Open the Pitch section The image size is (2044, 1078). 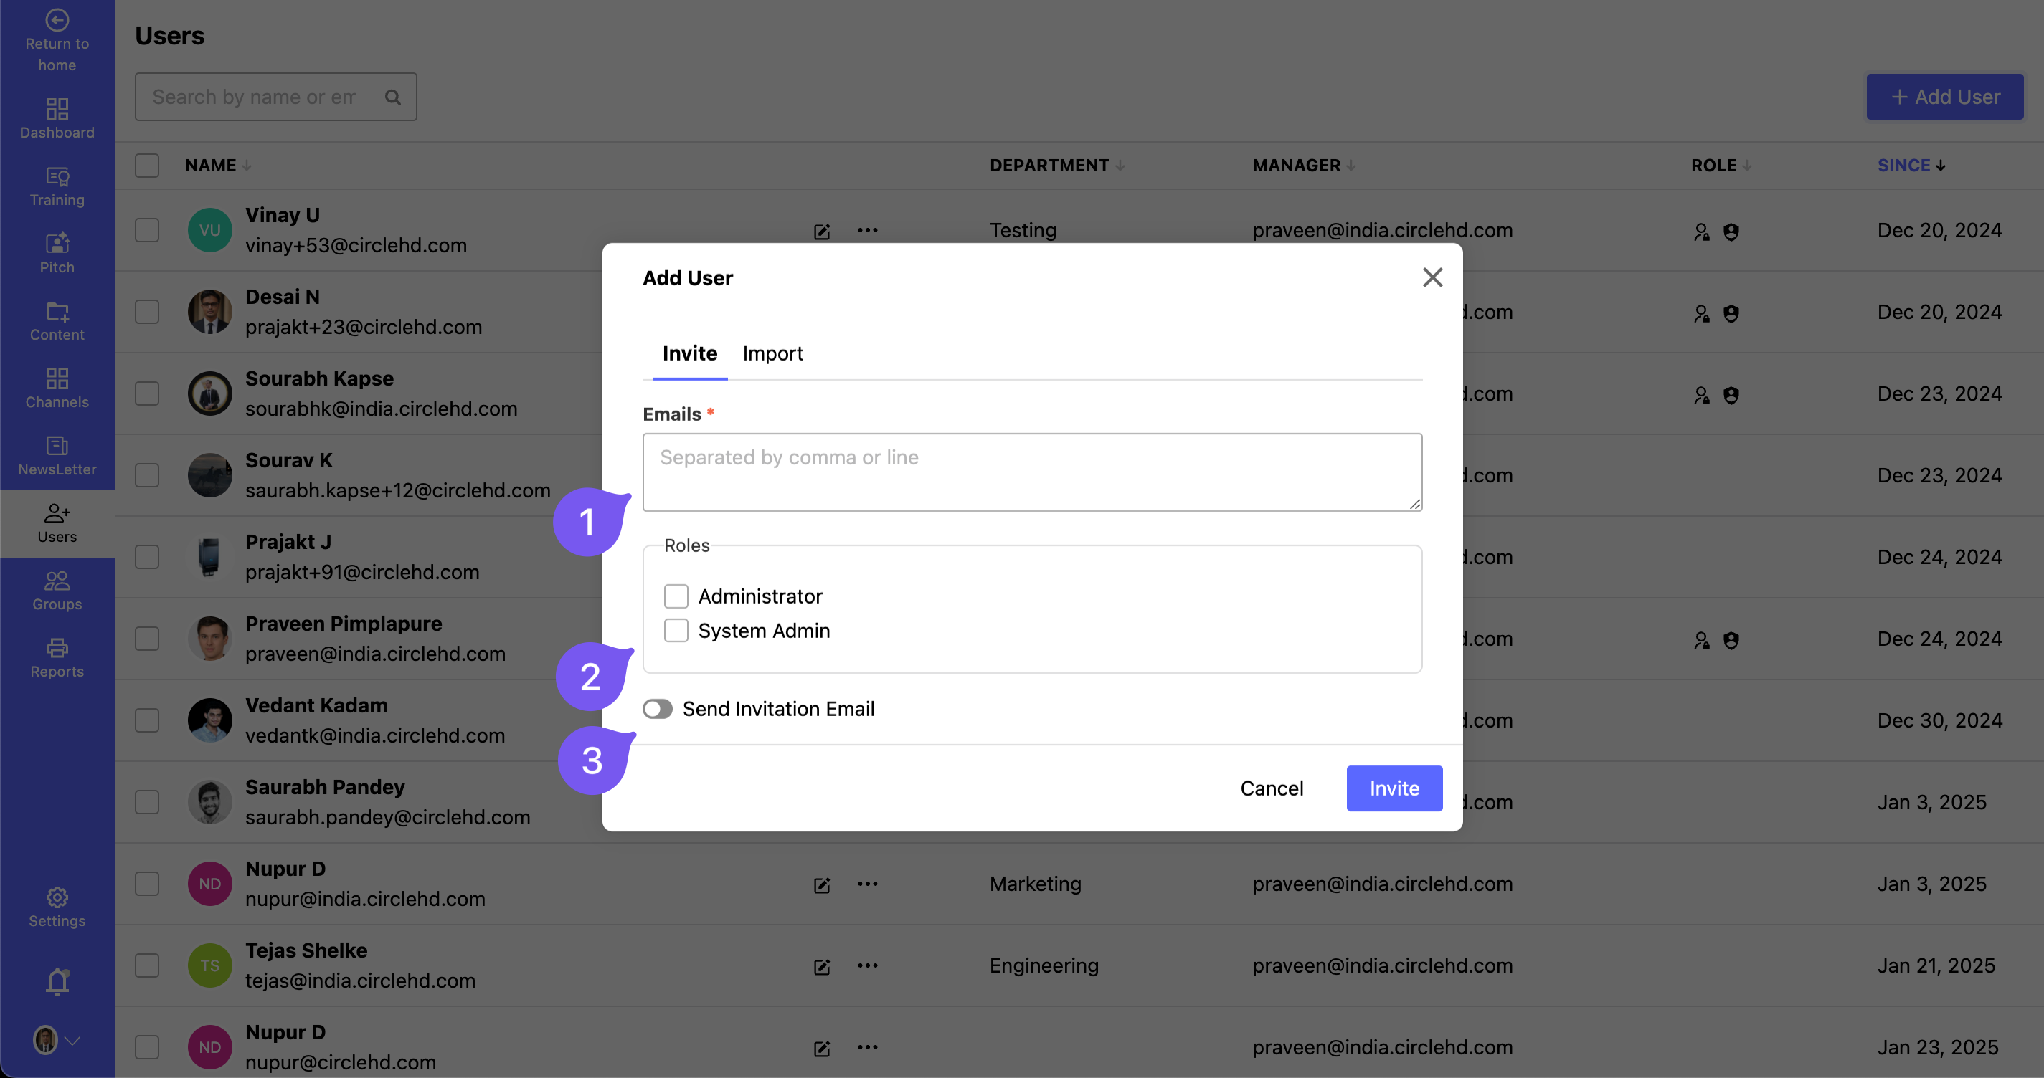[57, 254]
